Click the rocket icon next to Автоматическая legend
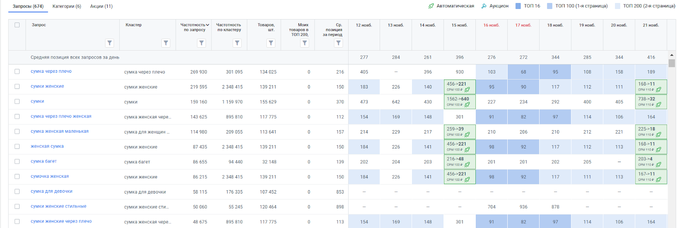Screen dimensions: 681x228 click(x=431, y=6)
